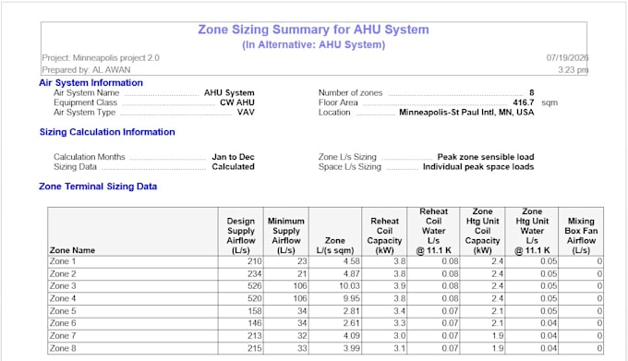Click Zone 6 L/(s sqm) value '2.61'
628x361 pixels.
[x=352, y=323]
